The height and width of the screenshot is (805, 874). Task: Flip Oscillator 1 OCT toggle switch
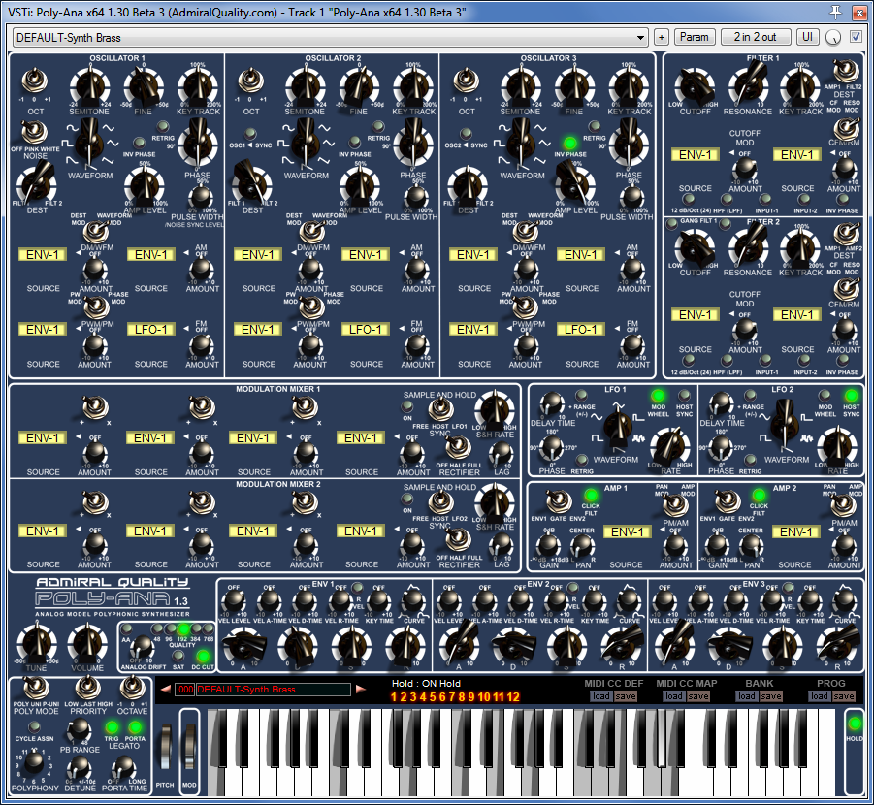pyautogui.click(x=35, y=81)
